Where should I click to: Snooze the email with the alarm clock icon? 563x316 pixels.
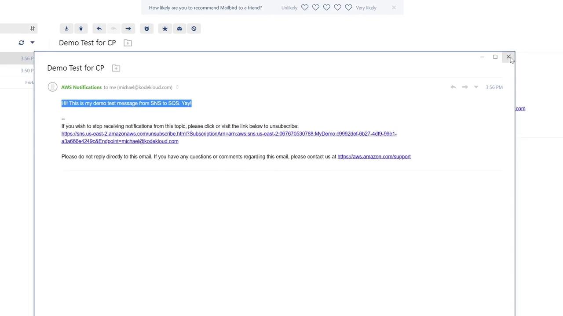tap(146, 29)
